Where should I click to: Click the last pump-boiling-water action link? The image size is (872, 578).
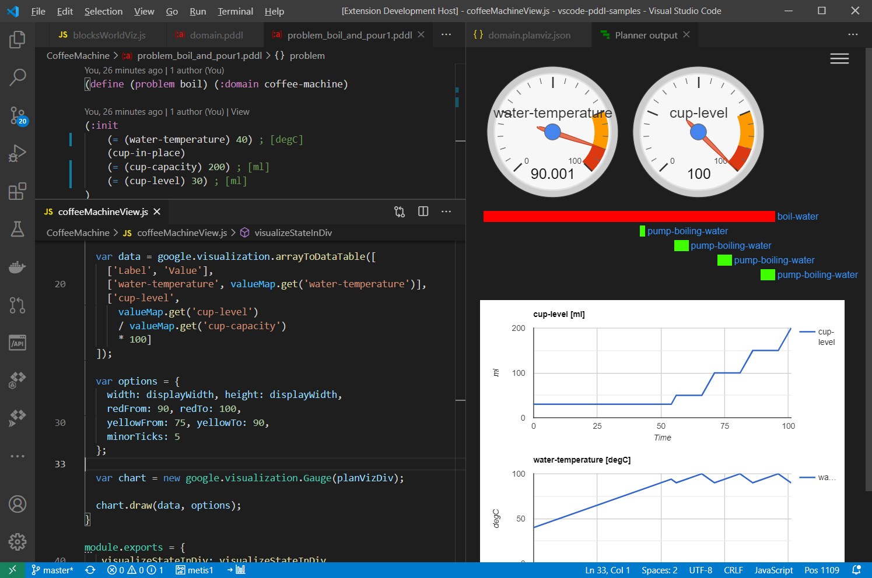click(x=817, y=274)
